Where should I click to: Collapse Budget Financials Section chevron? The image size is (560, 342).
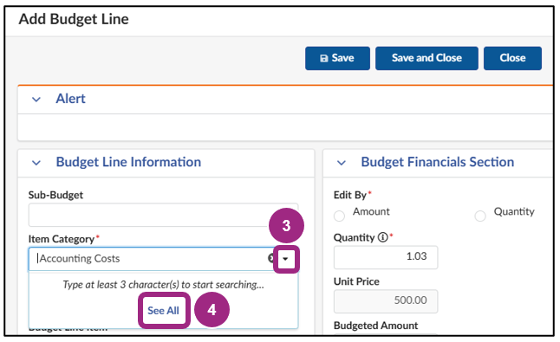point(342,163)
